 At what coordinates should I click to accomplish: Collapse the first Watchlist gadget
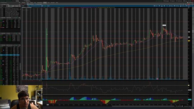coord(1,18)
